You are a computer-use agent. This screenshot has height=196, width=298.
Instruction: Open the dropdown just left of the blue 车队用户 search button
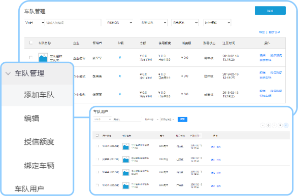tap(168, 120)
